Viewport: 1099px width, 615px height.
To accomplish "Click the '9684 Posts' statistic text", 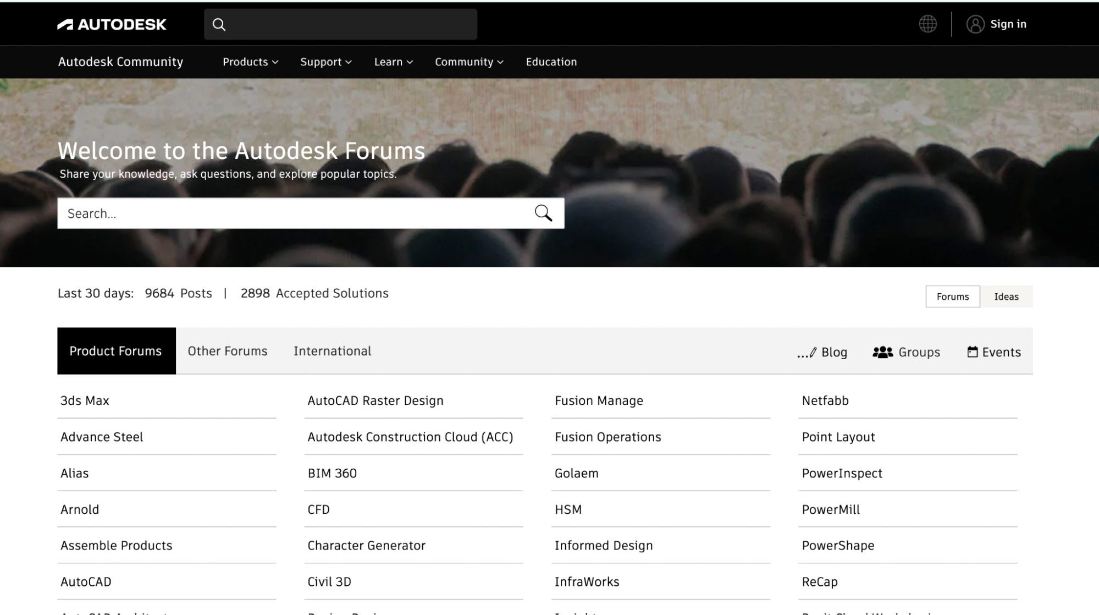I will [x=178, y=293].
